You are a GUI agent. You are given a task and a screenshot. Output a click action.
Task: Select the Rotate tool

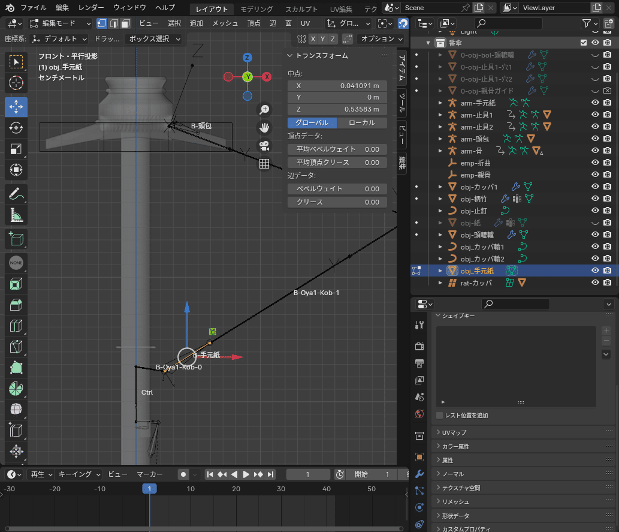[x=16, y=128]
